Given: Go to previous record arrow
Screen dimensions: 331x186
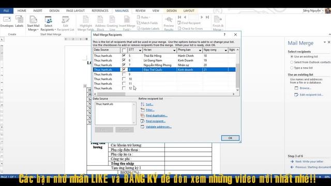Looking at the screenshot, I should pyautogui.click(x=185, y=17).
